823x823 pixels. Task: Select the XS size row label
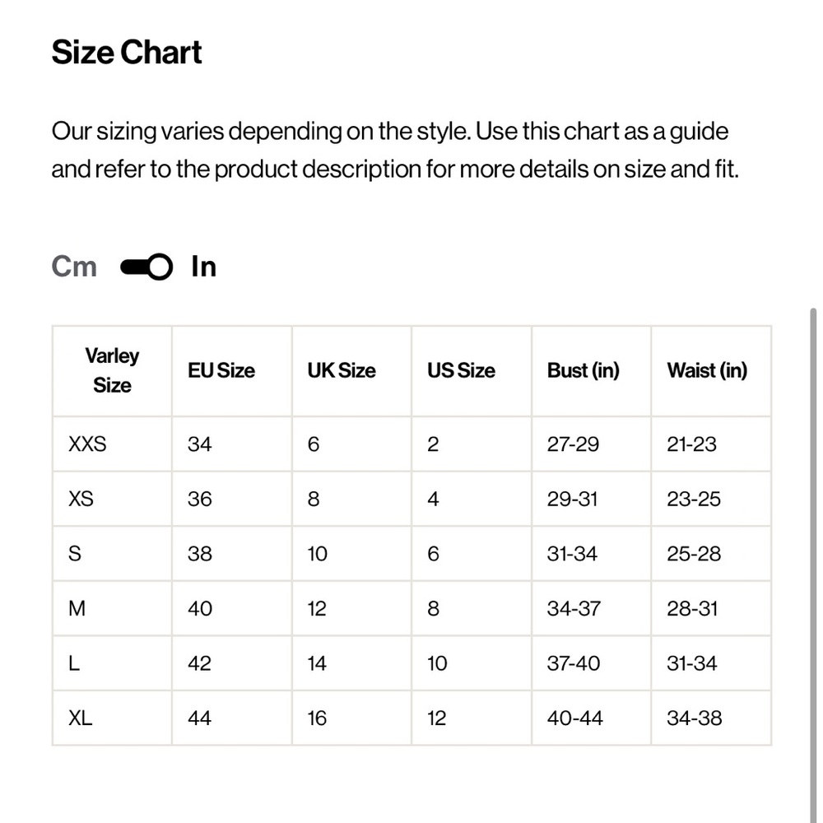point(81,499)
